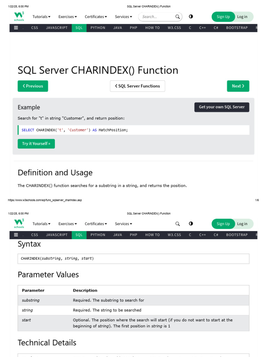This screenshot has height=357, width=267.
Task: Open the SQL Server Functions link
Action: tap(137, 86)
